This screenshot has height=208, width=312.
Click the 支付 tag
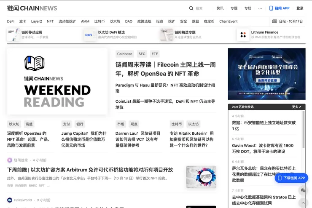(x=67, y=124)
